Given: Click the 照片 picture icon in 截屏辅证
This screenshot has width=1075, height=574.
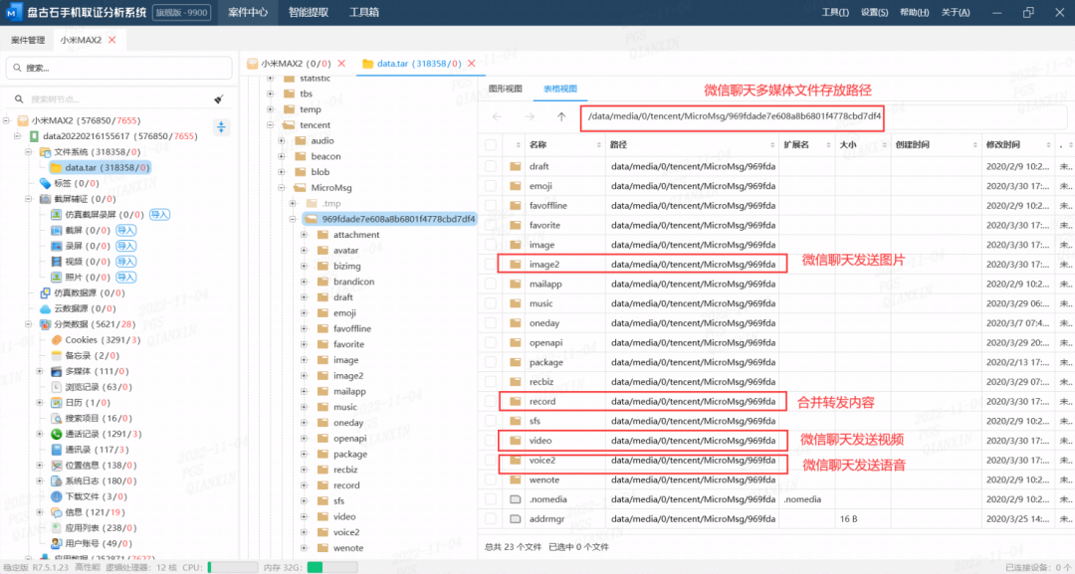Looking at the screenshot, I should (56, 278).
